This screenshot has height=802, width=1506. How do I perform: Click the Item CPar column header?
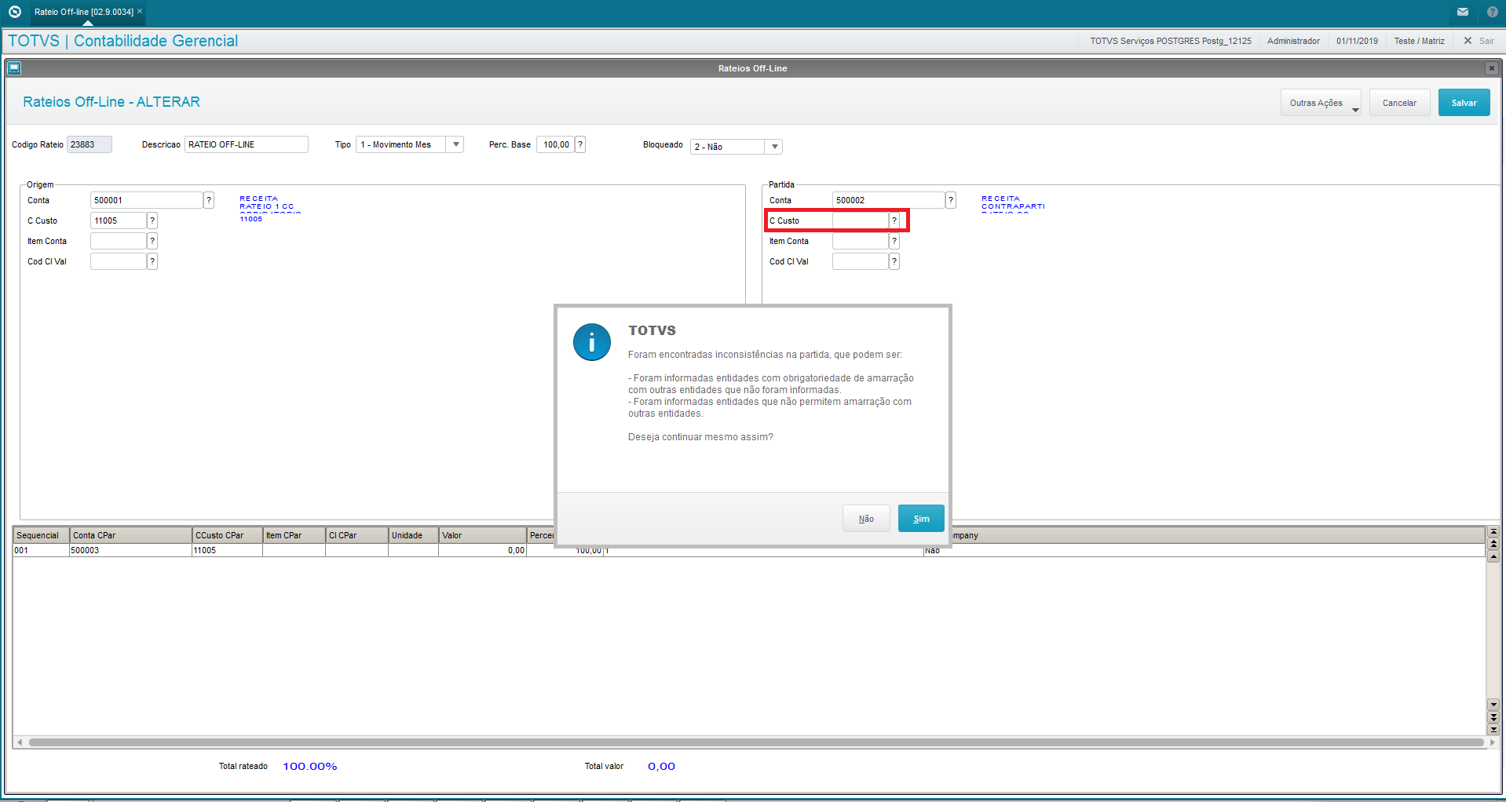[x=294, y=535]
